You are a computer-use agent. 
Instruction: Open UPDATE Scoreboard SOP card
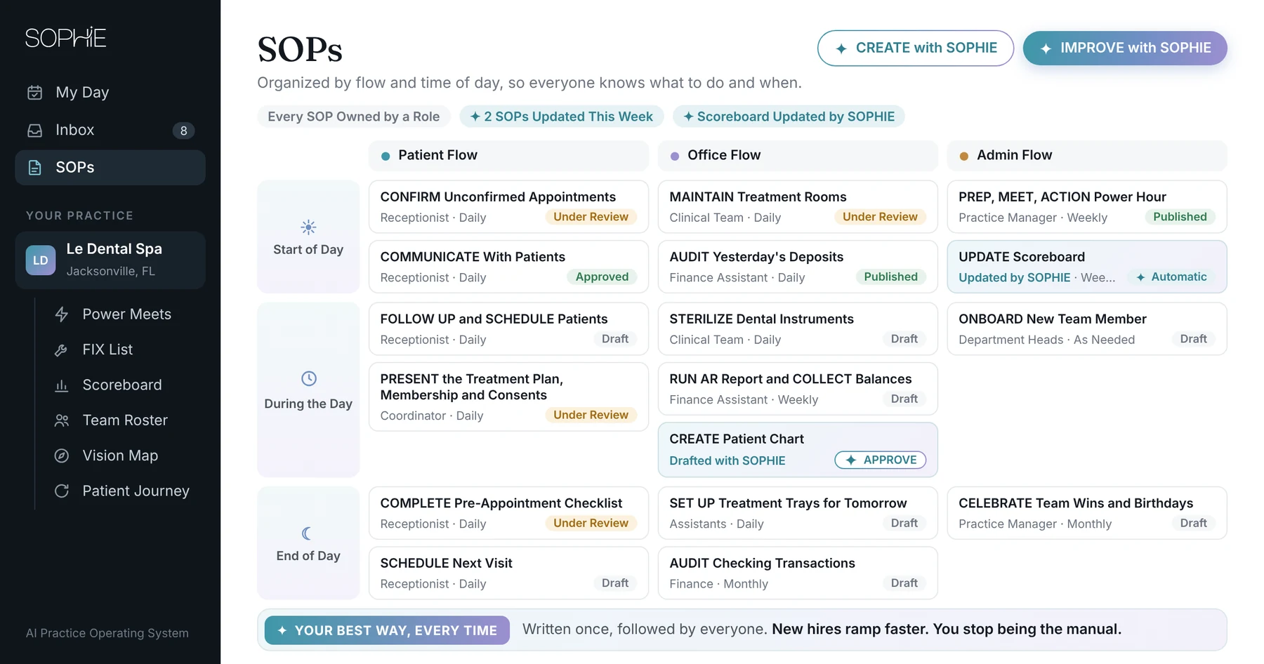pos(1087,267)
